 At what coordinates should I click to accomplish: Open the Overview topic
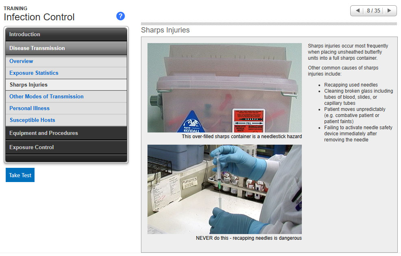click(x=22, y=61)
